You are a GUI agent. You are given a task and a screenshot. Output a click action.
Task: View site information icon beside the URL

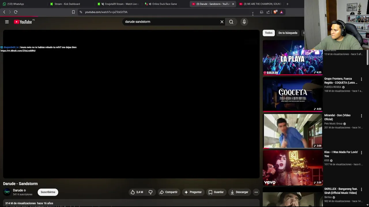tap(81, 12)
